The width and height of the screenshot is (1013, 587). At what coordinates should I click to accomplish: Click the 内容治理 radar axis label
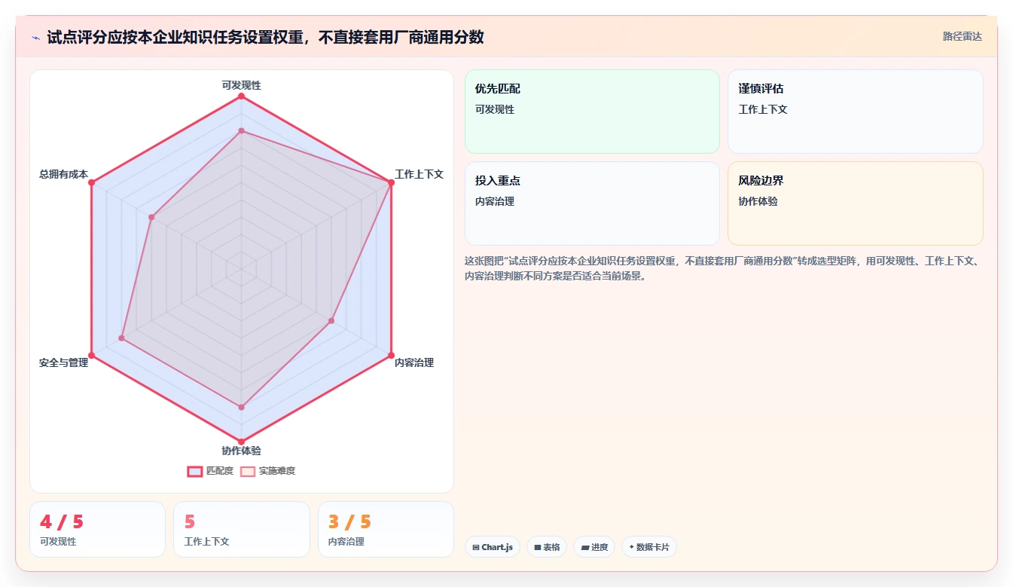[x=414, y=362]
